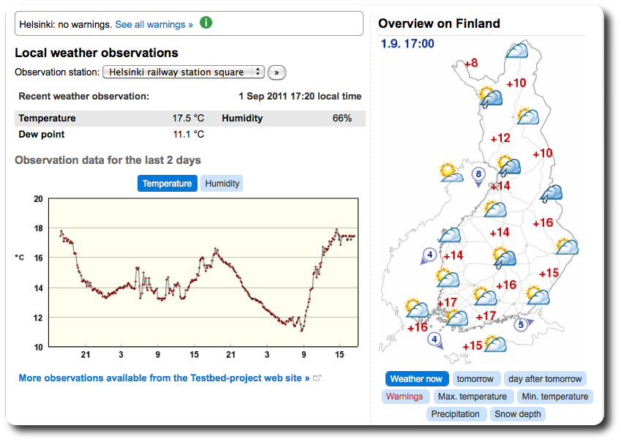Show the Warnings map view
The width and height of the screenshot is (621, 442).
404,397
